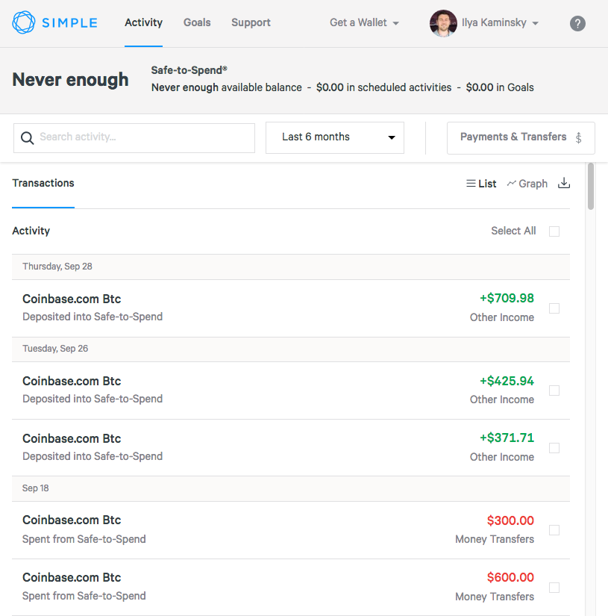Click Other Income under +$371.71

tap(502, 457)
